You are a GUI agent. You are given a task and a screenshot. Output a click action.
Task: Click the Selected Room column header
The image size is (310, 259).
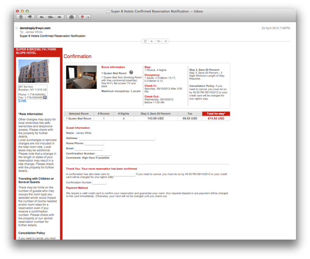click(x=79, y=114)
